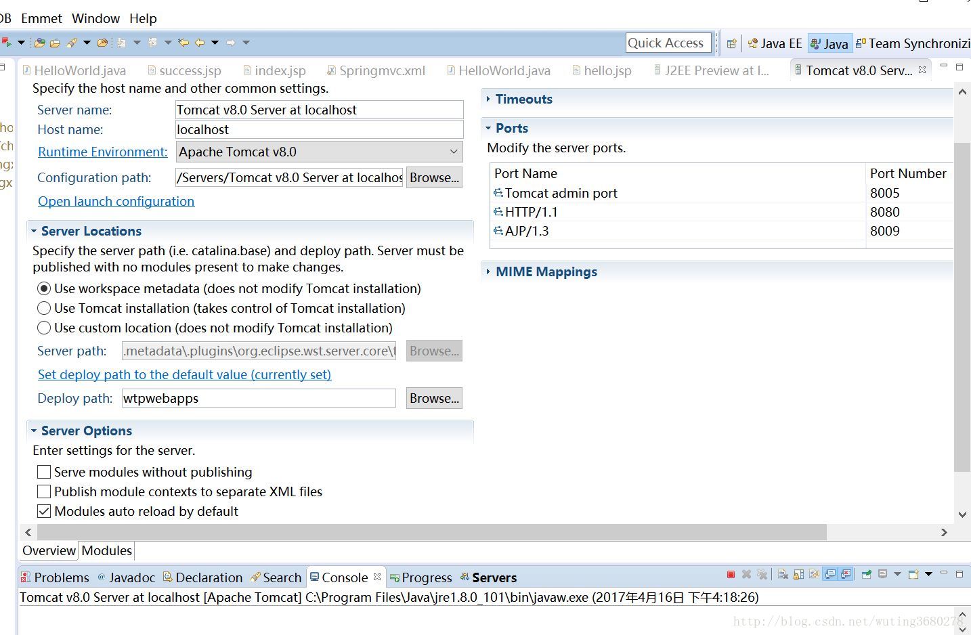971x635 pixels.
Task: Click the Deploy path input field
Action: pos(259,398)
